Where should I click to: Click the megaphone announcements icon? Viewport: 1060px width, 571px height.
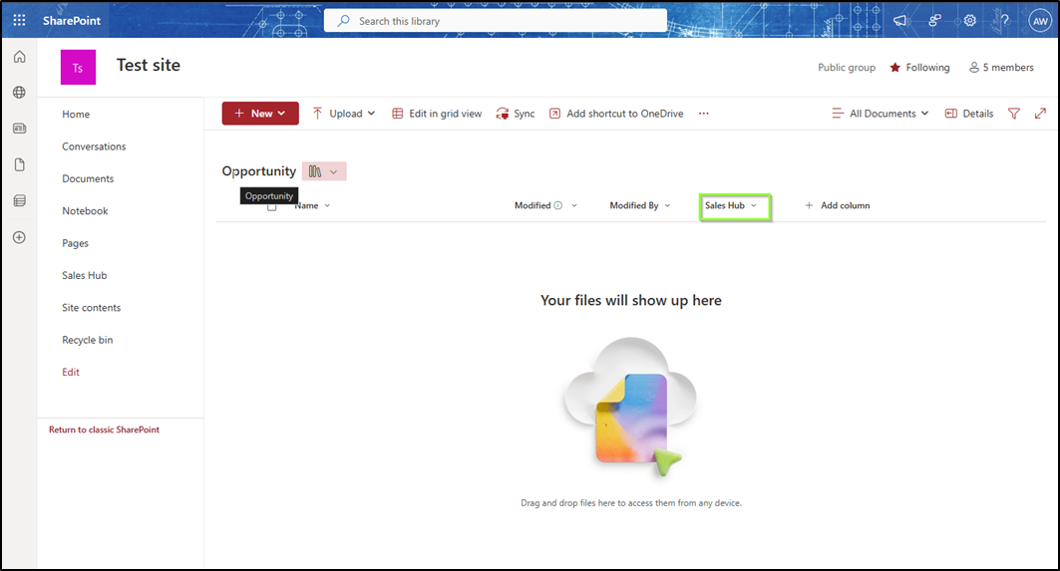900,20
